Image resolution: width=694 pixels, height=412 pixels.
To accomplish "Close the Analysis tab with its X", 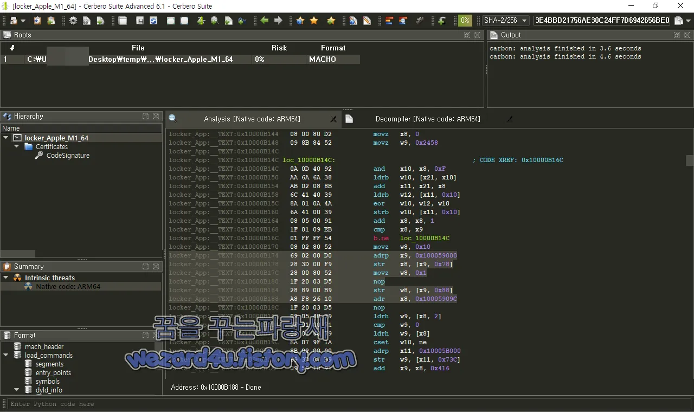I will pos(333,119).
